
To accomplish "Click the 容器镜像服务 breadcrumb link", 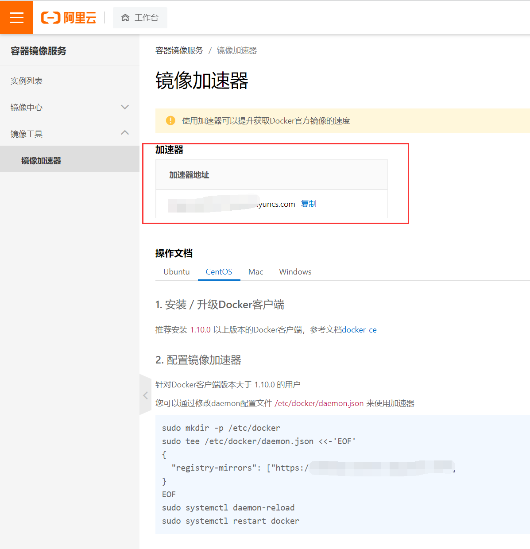I will pos(179,50).
